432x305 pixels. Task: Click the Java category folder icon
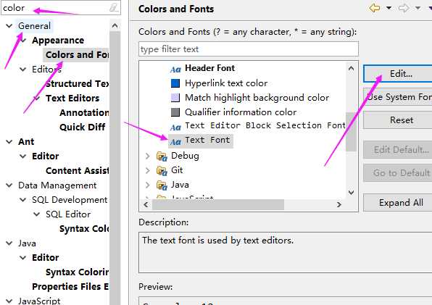pyautogui.click(x=162, y=185)
